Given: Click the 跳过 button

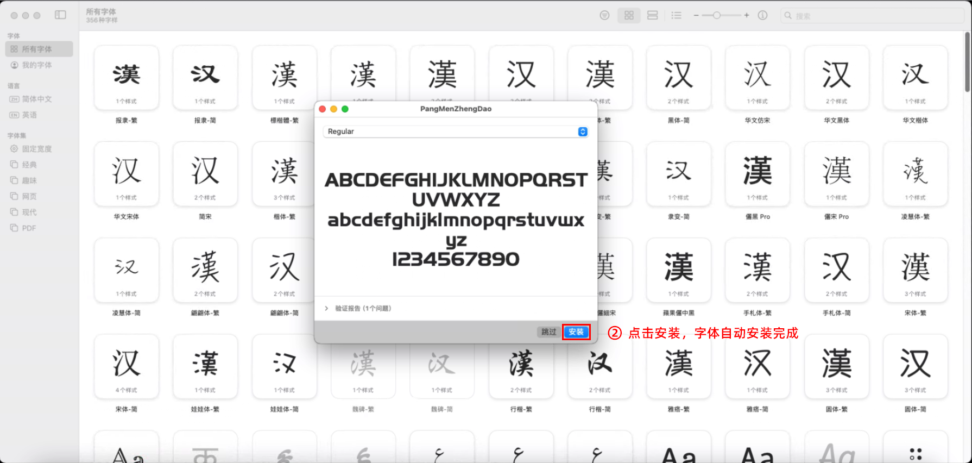Looking at the screenshot, I should coord(548,332).
